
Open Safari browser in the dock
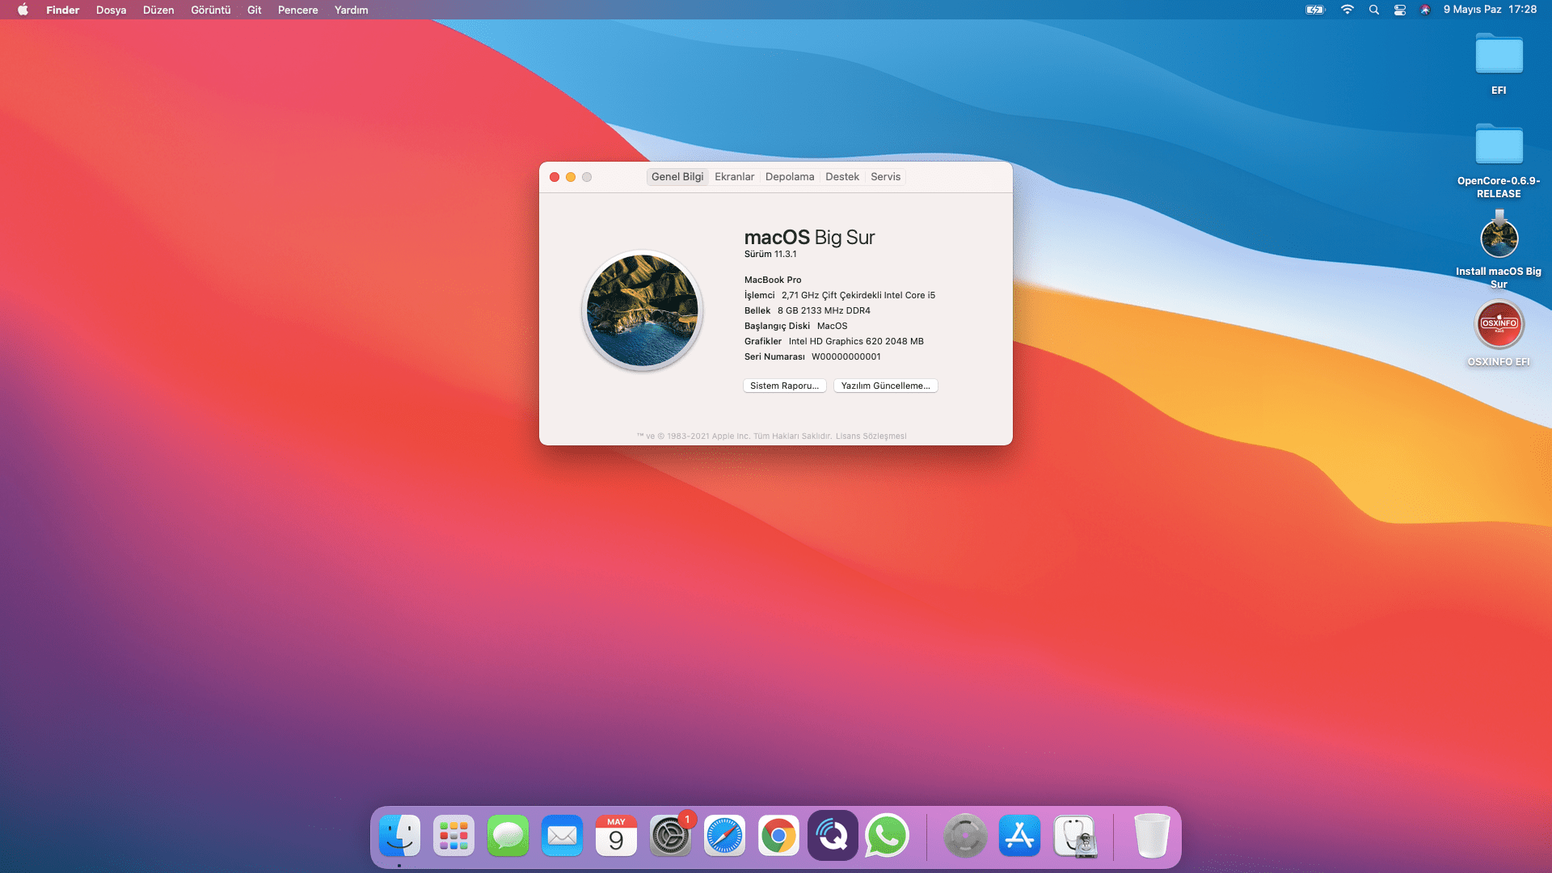[x=724, y=836]
